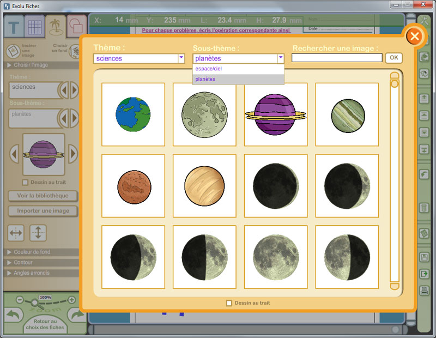
Task: Click the zoom in plus icon
Action: tap(71, 300)
